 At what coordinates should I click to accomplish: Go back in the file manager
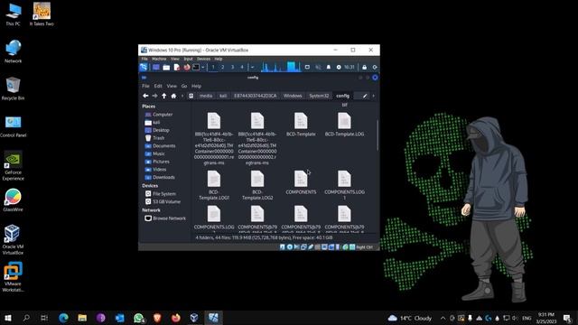145,96
